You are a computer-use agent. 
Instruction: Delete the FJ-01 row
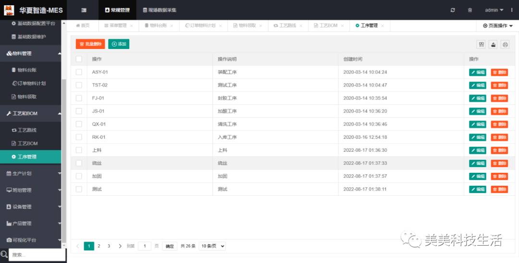[x=499, y=98]
